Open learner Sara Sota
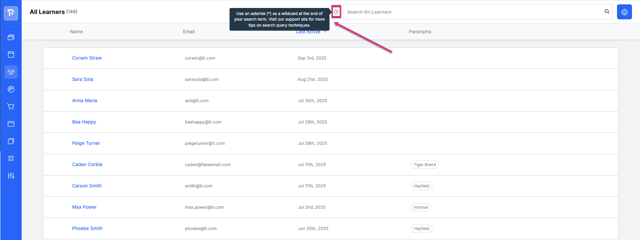 [83, 79]
